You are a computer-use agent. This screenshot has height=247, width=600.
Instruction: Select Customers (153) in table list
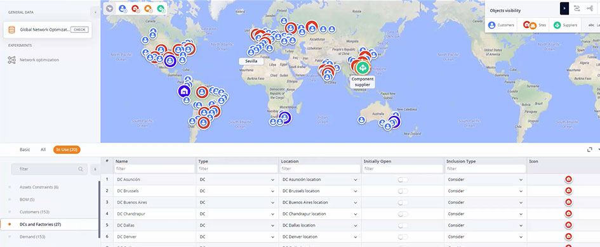coord(34,212)
